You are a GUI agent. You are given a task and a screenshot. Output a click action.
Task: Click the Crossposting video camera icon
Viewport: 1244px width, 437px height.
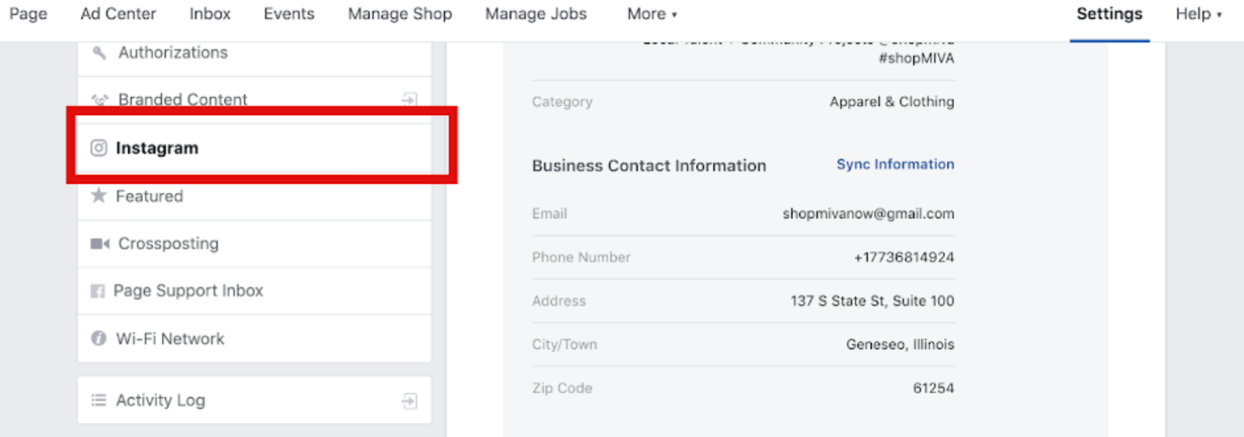click(x=100, y=244)
